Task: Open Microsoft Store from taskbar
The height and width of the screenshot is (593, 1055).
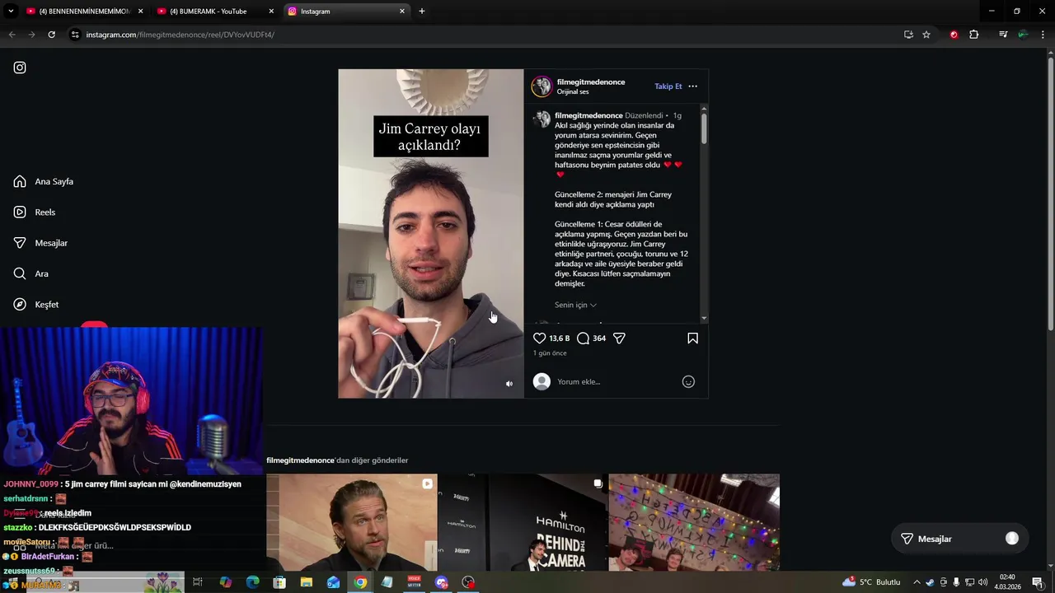Action: tap(279, 582)
